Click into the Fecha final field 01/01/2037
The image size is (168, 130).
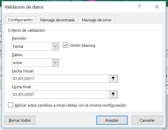click(61, 95)
